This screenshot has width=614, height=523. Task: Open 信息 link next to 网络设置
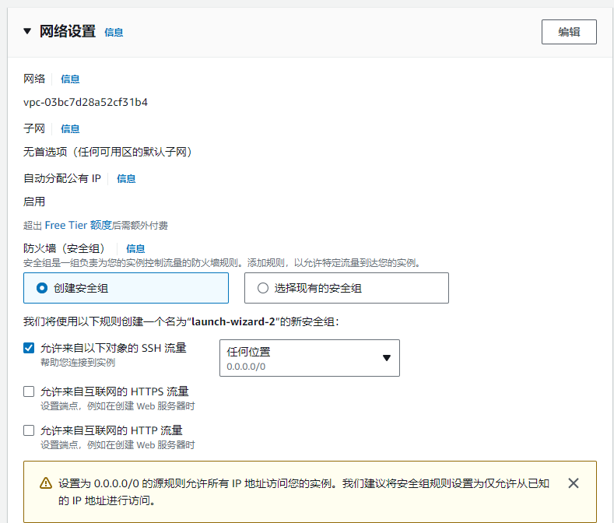114,33
